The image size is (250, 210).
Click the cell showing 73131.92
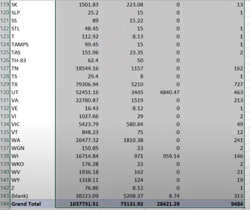point(122,204)
